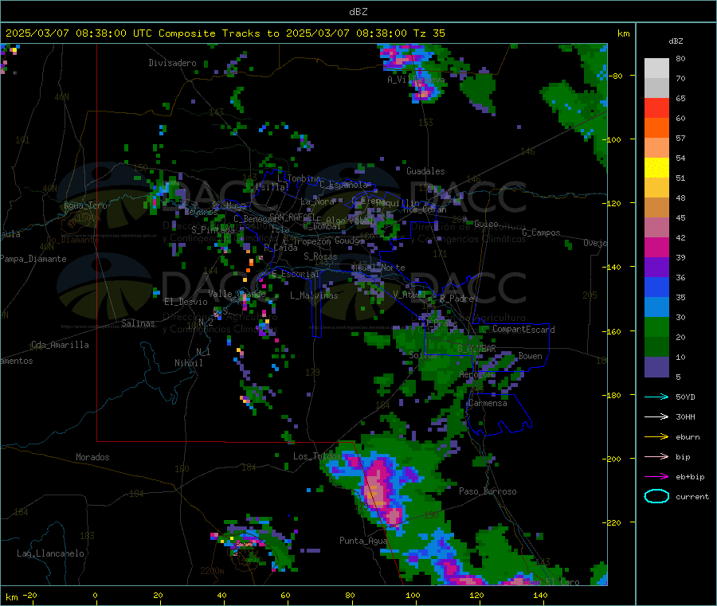
Task: Select the light gray 80 dBZ swatch
Action: click(656, 68)
